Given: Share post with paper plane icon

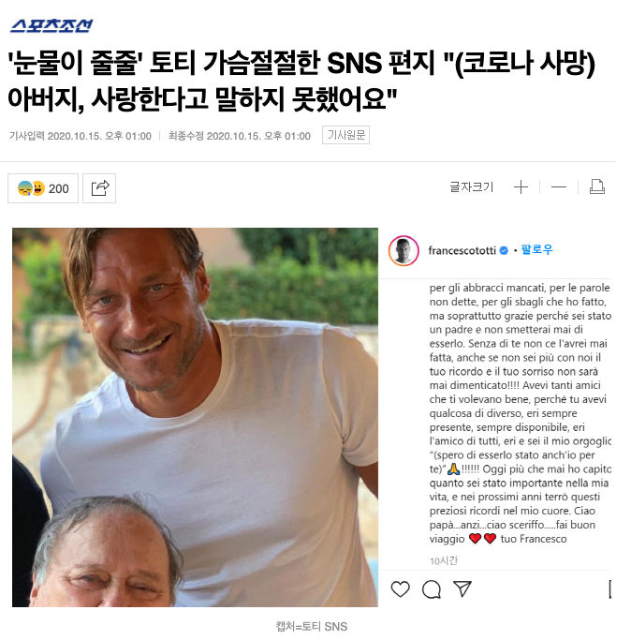Looking at the screenshot, I should (x=462, y=588).
